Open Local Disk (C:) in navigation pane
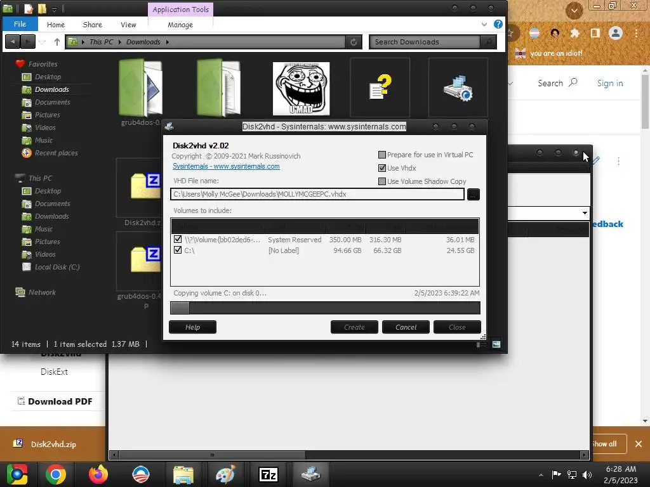650x487 pixels. tap(56, 267)
